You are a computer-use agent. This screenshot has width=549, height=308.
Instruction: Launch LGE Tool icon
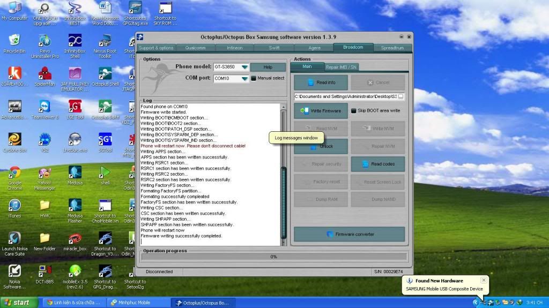tap(75, 110)
